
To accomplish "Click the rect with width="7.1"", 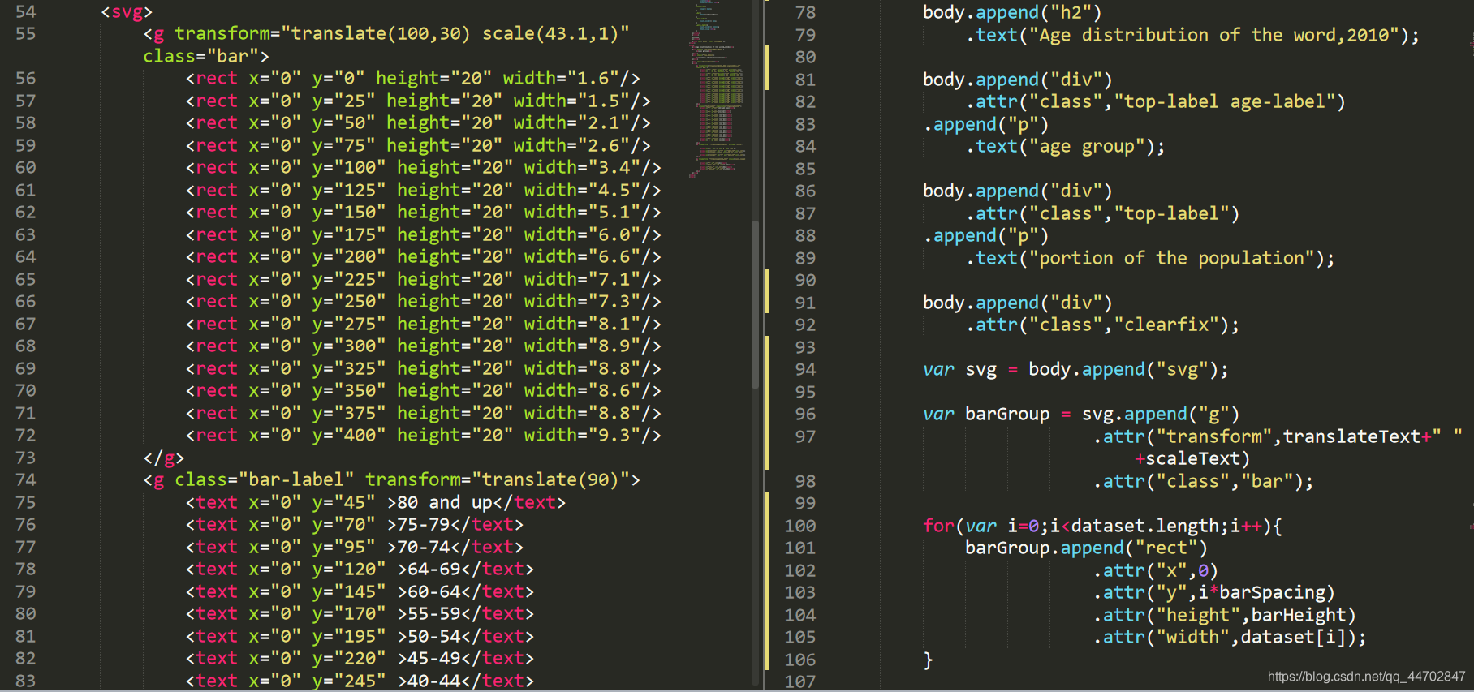I will (424, 279).
